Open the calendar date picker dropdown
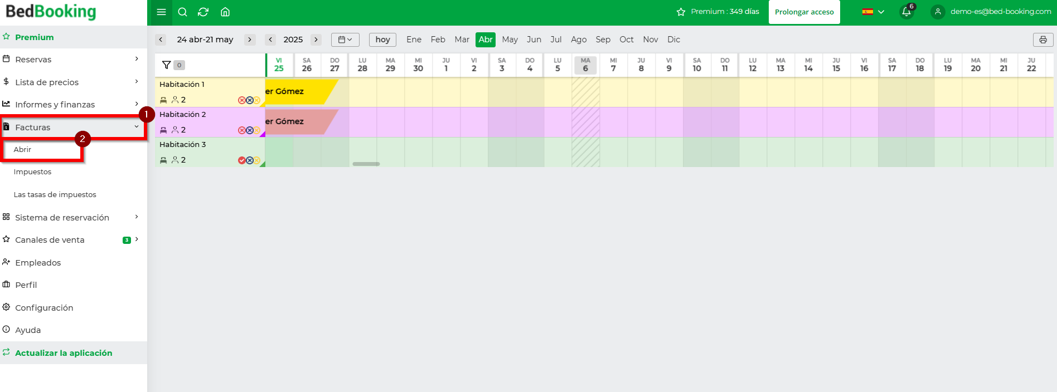Image resolution: width=1057 pixels, height=392 pixels. [x=345, y=40]
